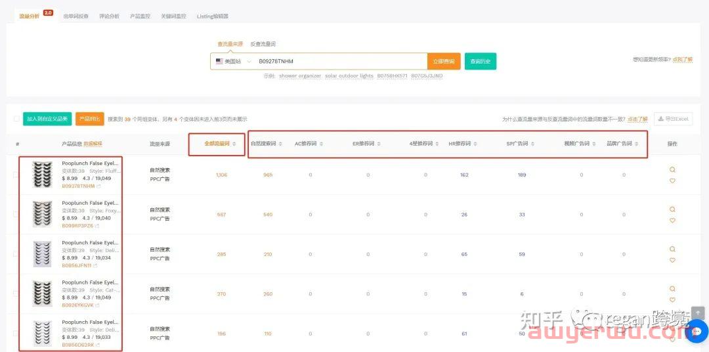Open the 数据解释 link in table header

coord(93,144)
